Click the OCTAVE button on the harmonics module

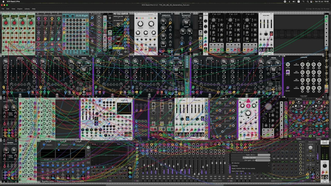point(288,64)
